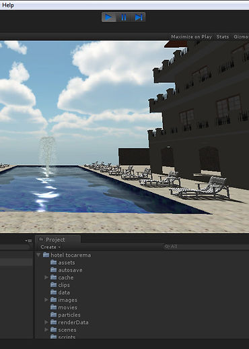Image resolution: width=249 pixels, height=349 pixels.
Task: Select the Project tab
Action: coord(58,240)
